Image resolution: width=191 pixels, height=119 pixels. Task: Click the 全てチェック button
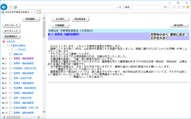[11, 31]
